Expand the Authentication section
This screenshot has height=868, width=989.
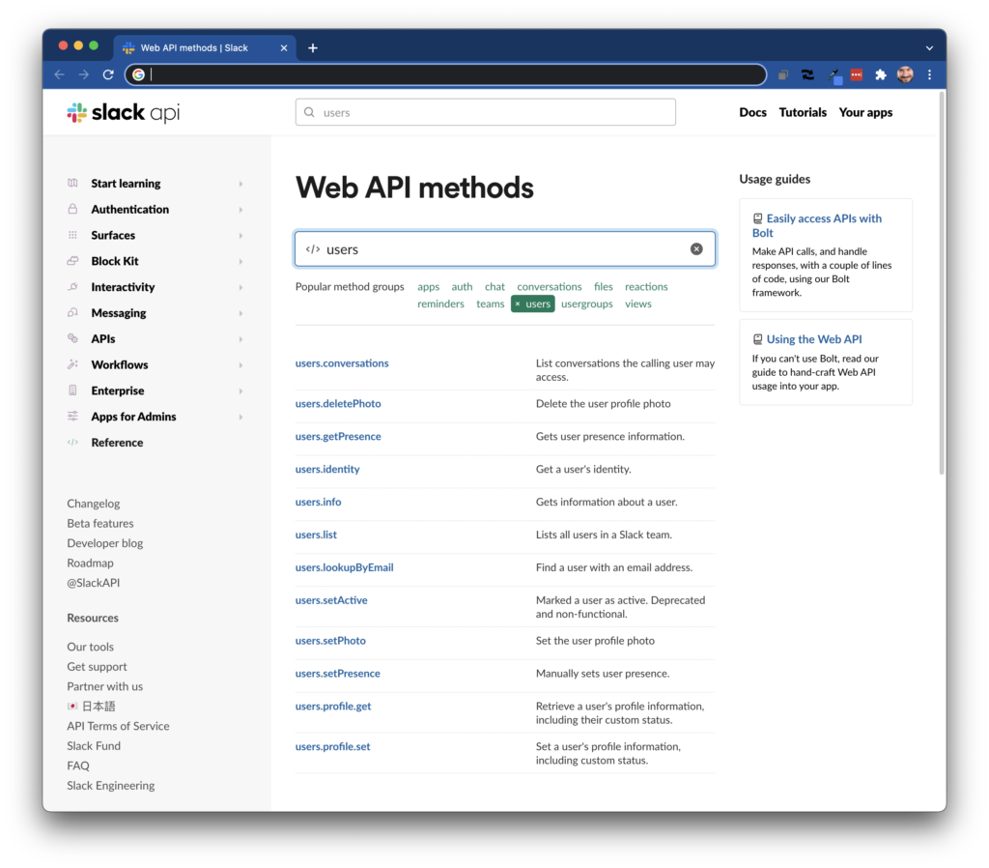pyautogui.click(x=240, y=210)
